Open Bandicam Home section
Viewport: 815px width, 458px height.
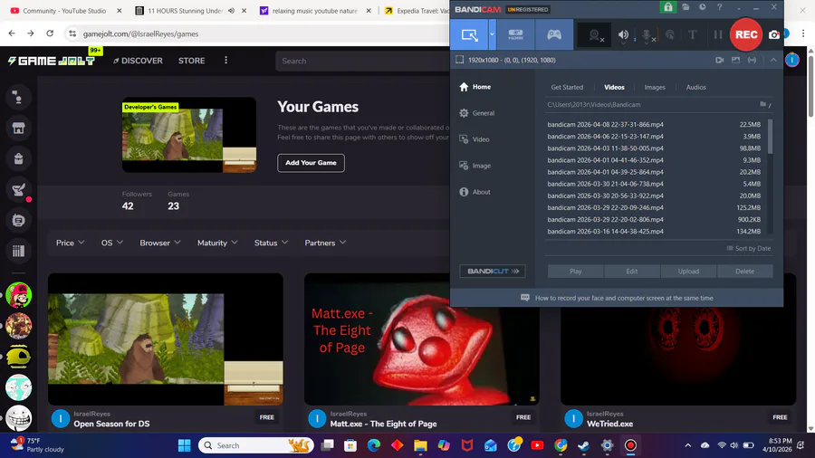pos(475,87)
